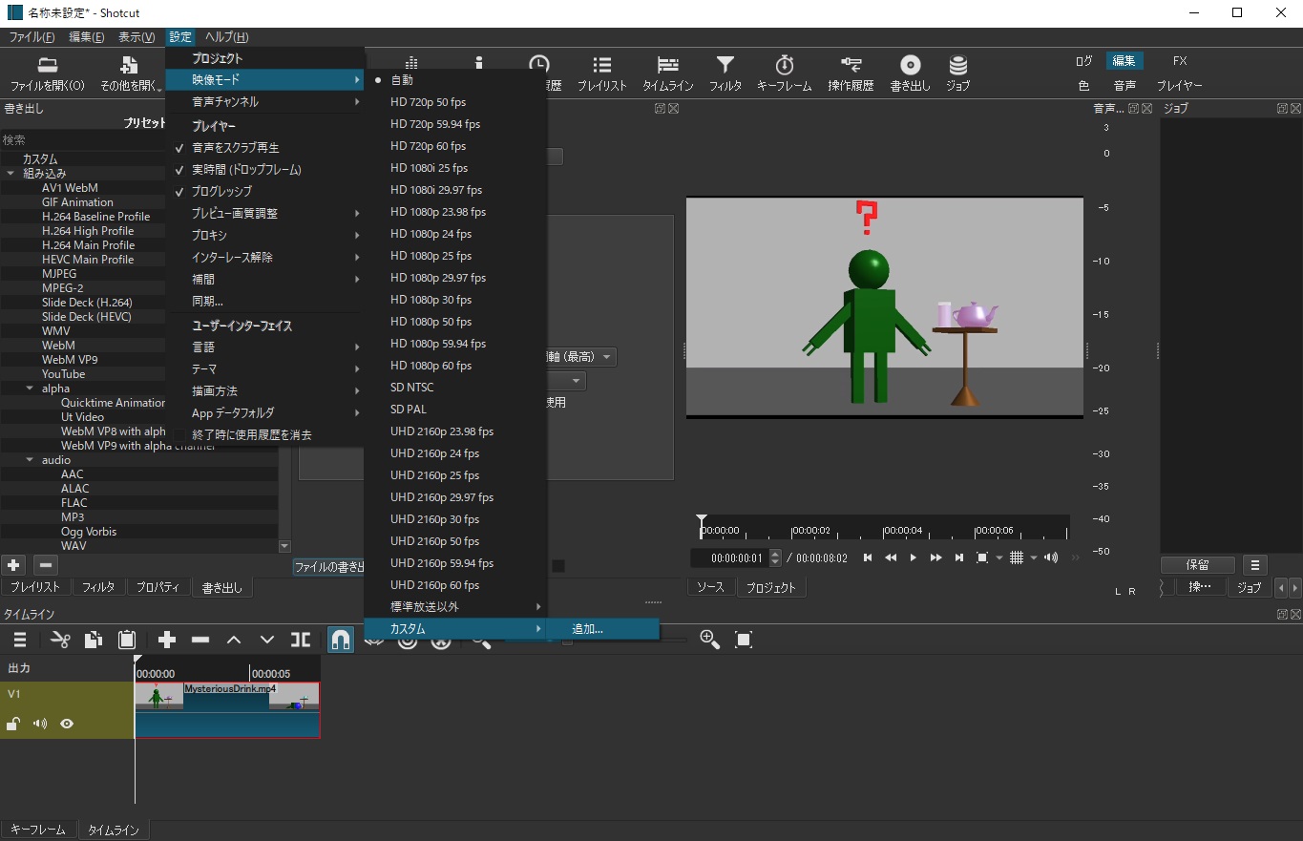The width and height of the screenshot is (1303, 841).
Task: Click the ログ layout button
Action: (x=1083, y=61)
